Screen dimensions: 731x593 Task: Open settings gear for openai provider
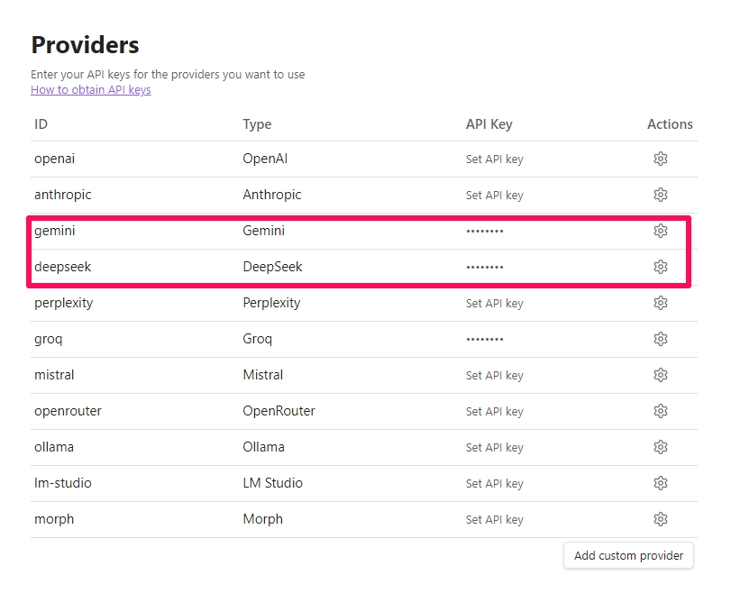[x=660, y=159]
